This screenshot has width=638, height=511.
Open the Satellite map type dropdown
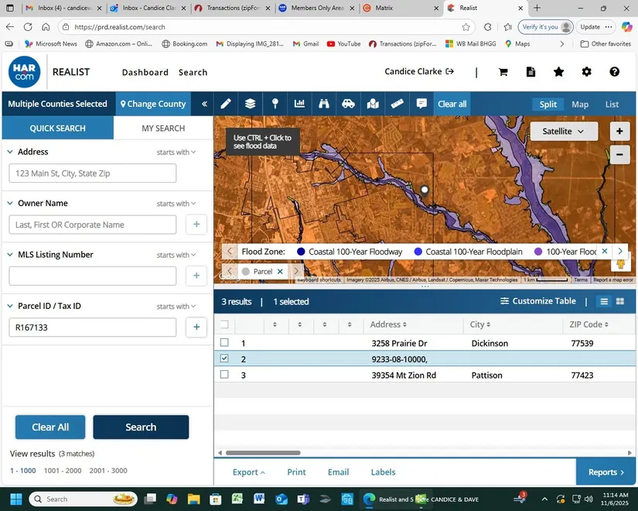(x=563, y=132)
